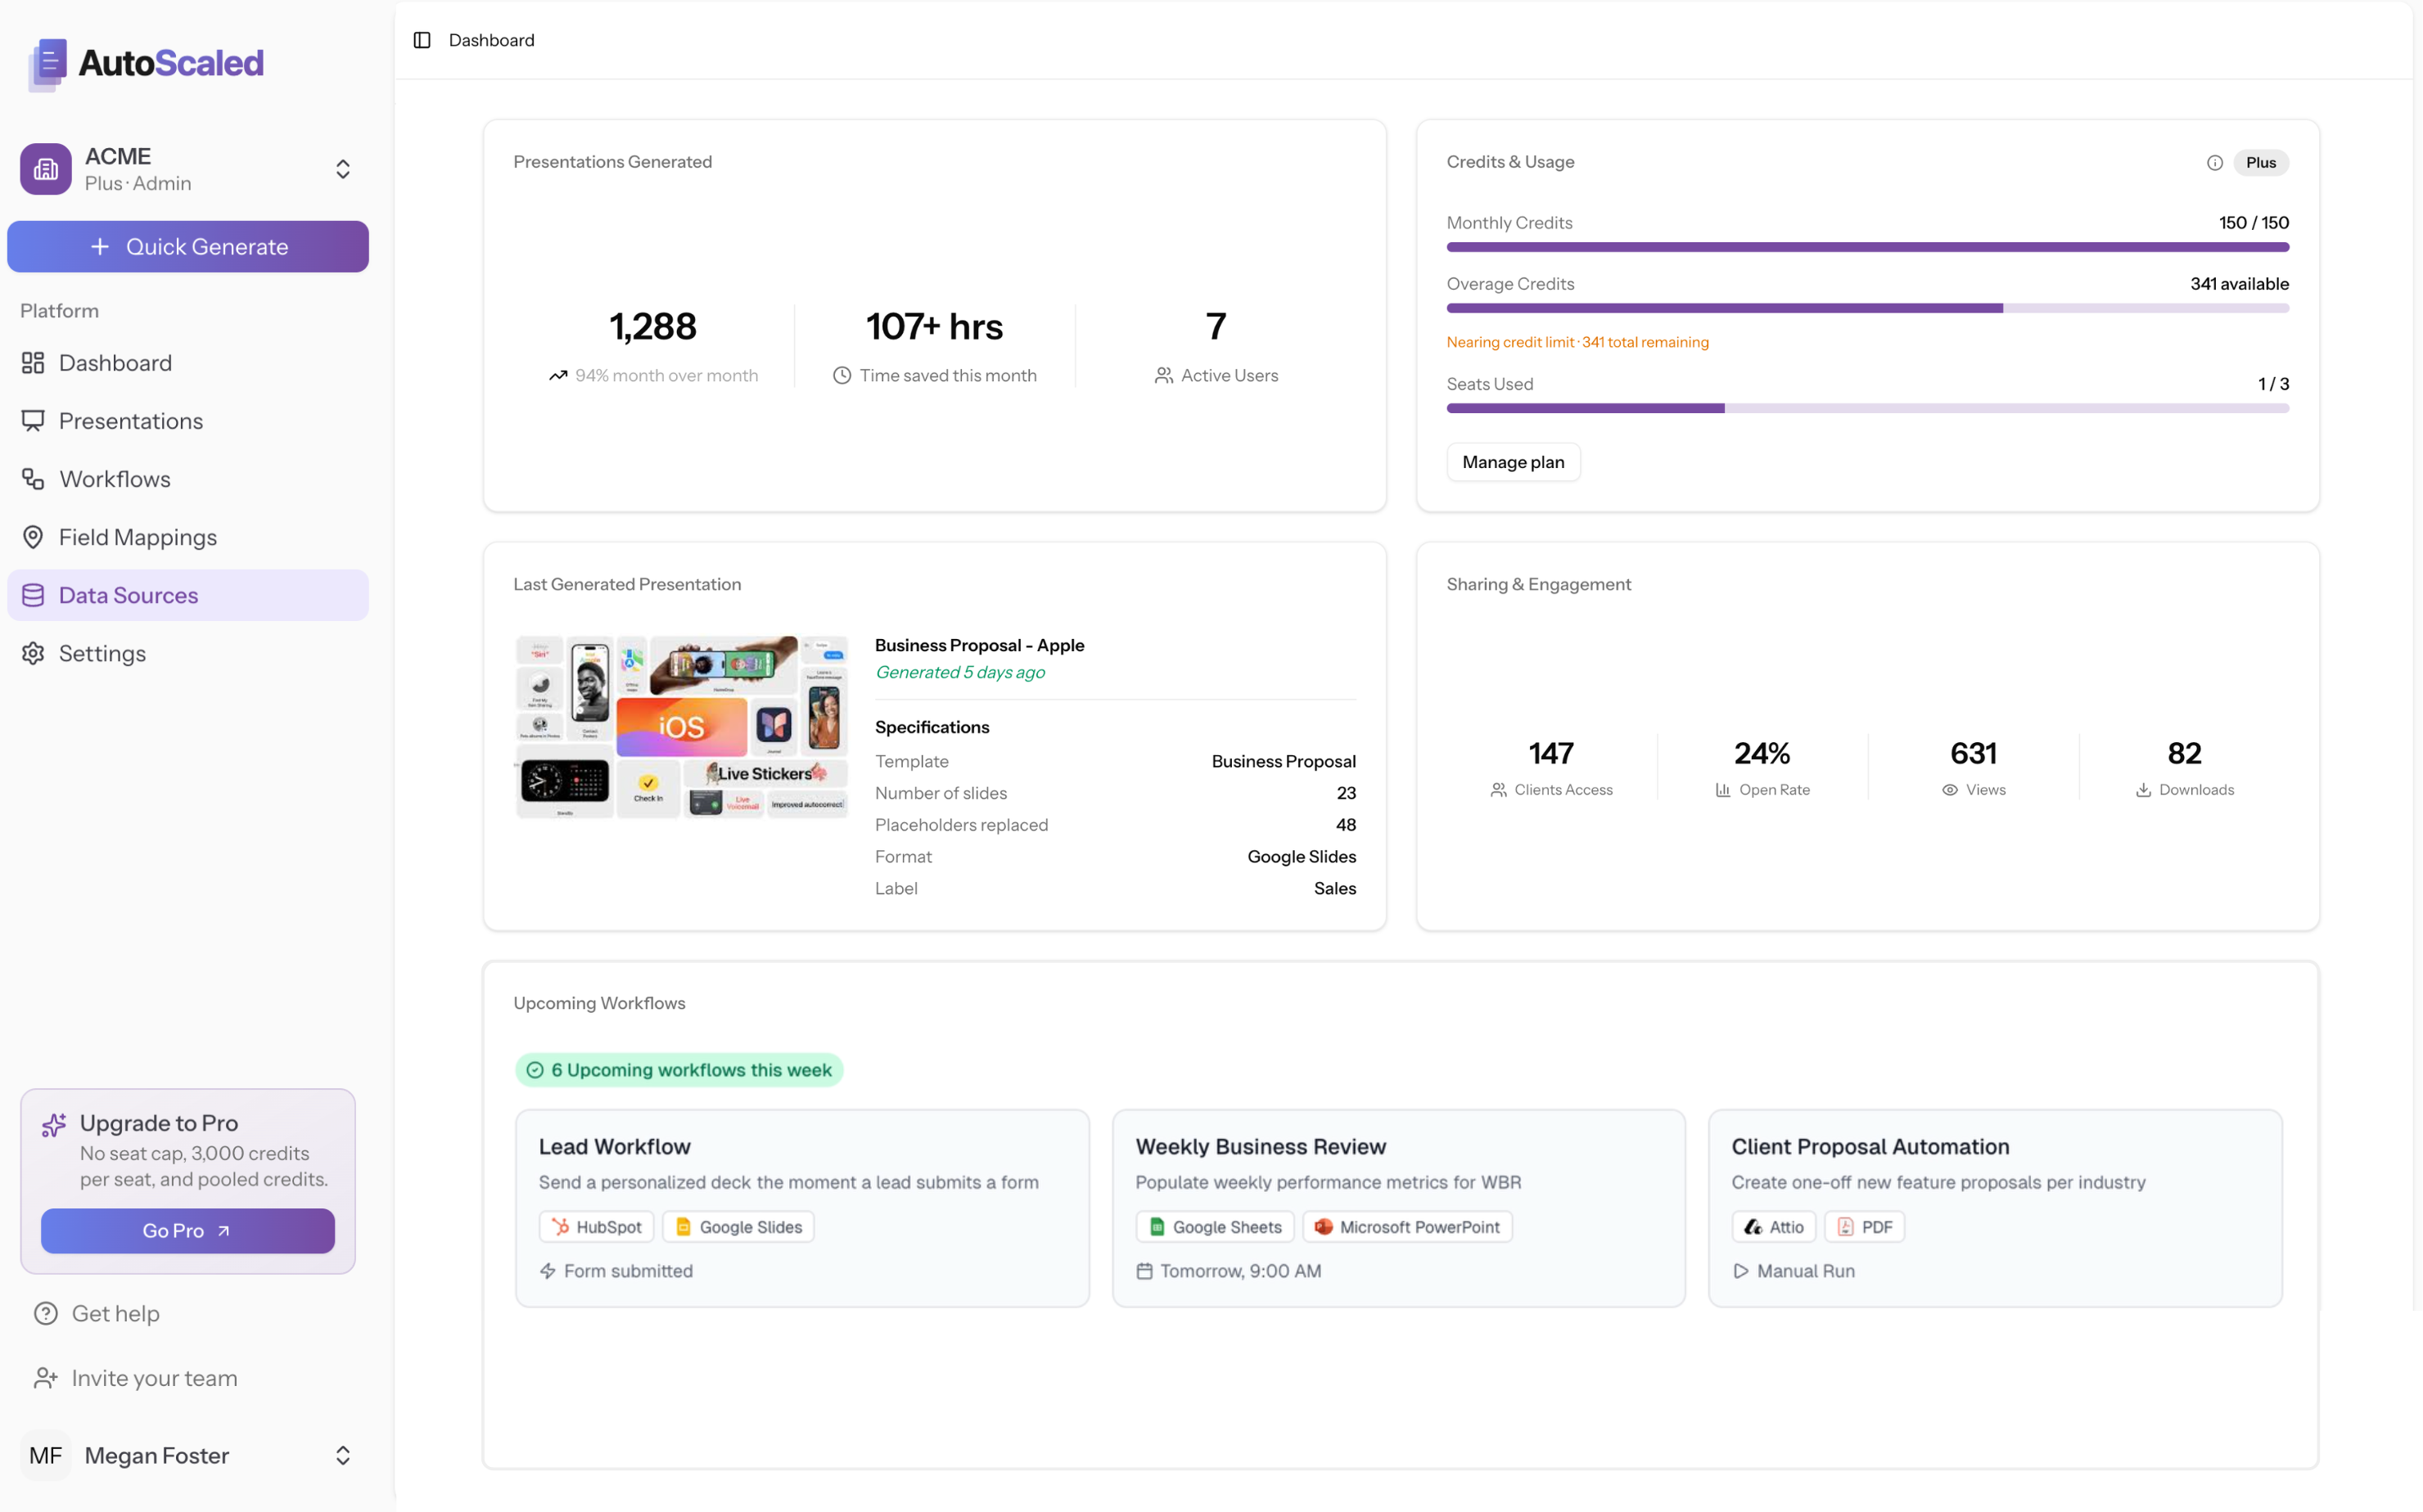Click the Open Rate bar chart icon
The image size is (2423, 1512).
[1723, 790]
